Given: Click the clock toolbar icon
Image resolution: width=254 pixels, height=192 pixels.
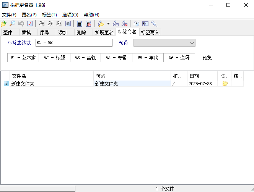Looking at the screenshot, I should click(x=137, y=24).
